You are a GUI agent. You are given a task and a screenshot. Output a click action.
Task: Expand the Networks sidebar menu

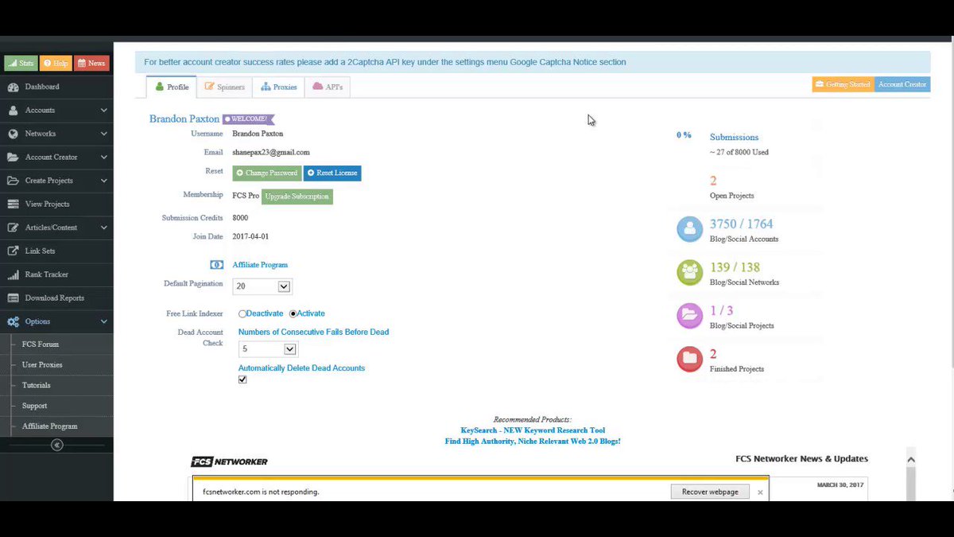point(103,134)
